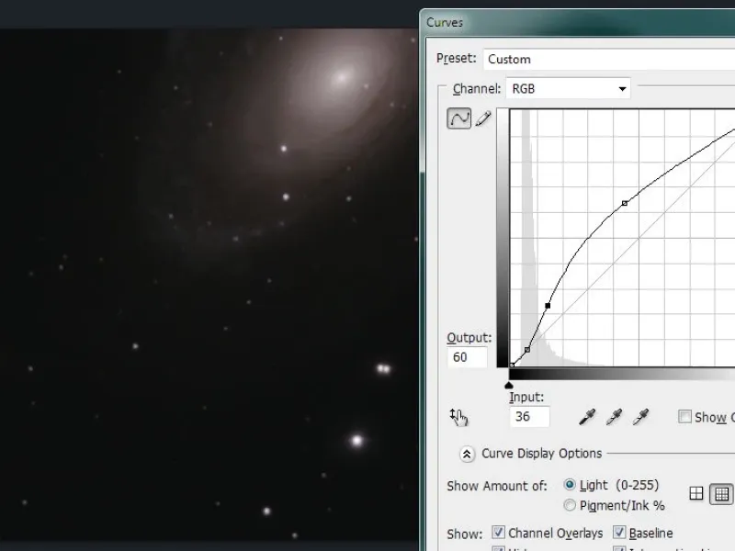Select the edit points curve tool
735x551 pixels.
[x=459, y=118]
